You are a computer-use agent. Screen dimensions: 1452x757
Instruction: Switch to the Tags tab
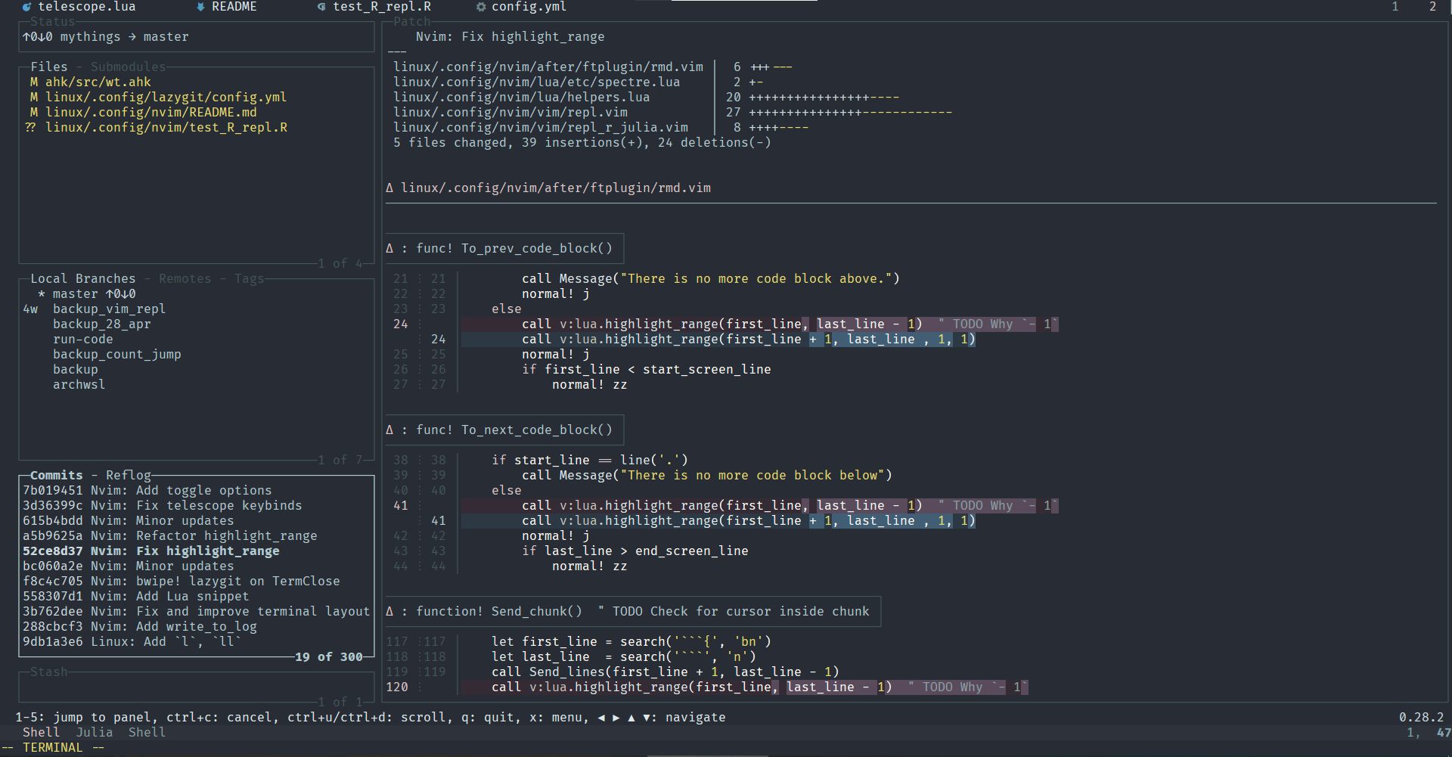(x=250, y=278)
